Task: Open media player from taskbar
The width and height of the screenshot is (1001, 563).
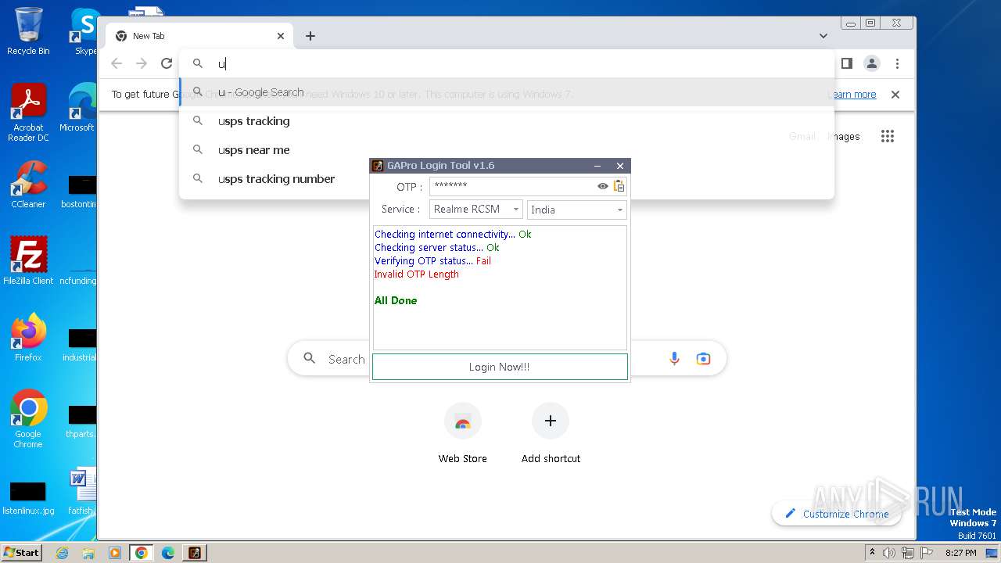Action: click(115, 553)
